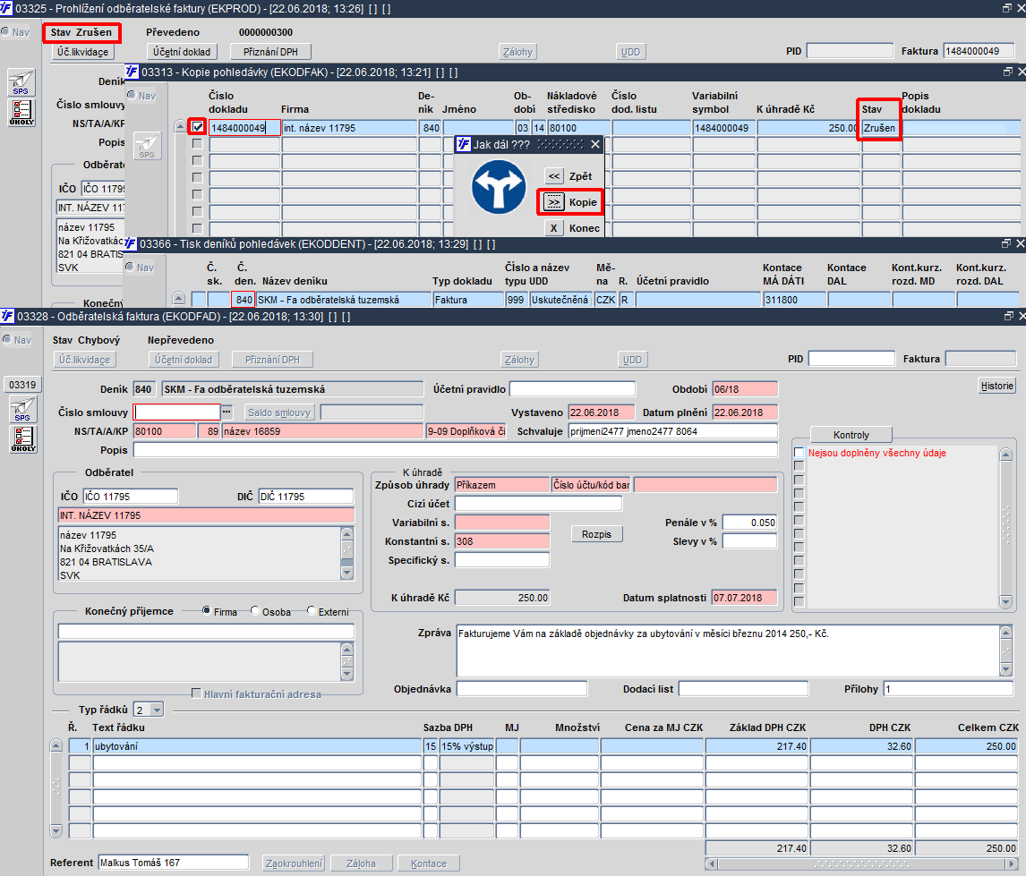Click the ÚKOLY icon in the top Prohlížení window
The height and width of the screenshot is (876, 1026).
click(22, 112)
